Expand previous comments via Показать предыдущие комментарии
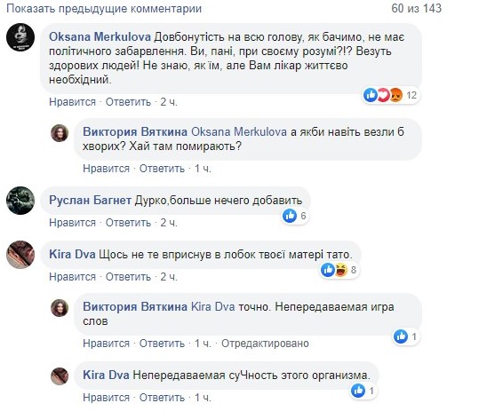This screenshot has height=419, width=479. (x=104, y=9)
